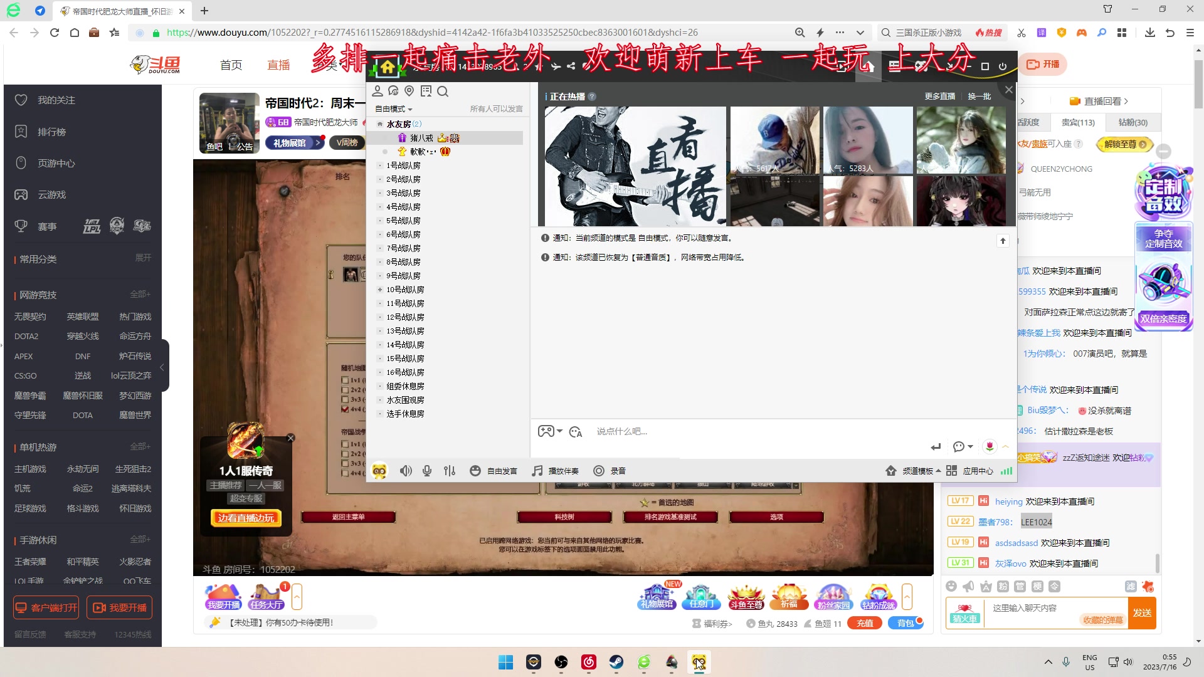Open the 直播 nav menu item

(278, 65)
